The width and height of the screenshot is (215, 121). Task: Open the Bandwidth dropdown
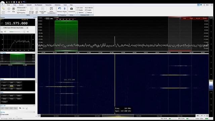22,8
